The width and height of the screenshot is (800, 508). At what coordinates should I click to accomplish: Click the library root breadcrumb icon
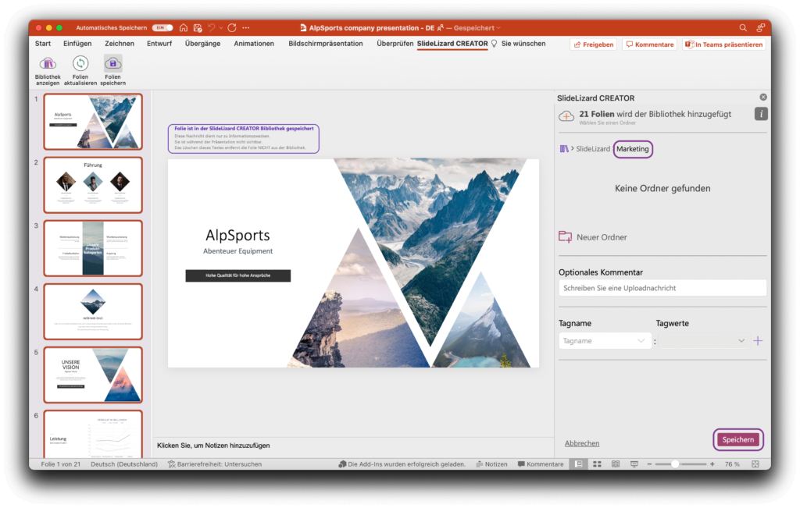564,149
